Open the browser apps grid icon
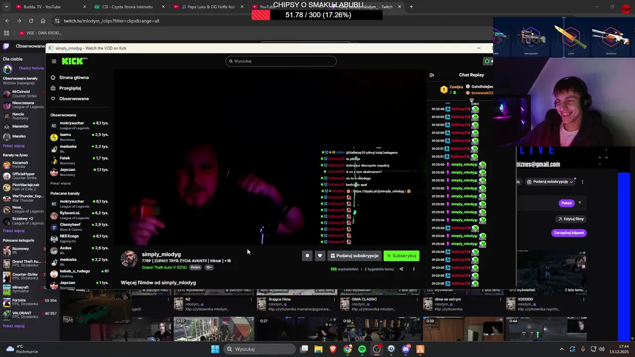 [6, 33]
